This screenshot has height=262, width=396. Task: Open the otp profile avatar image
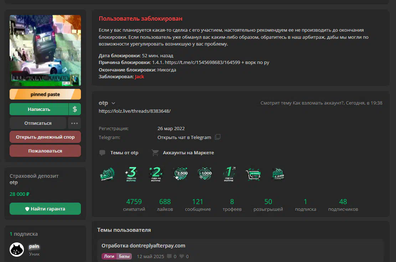(45, 50)
